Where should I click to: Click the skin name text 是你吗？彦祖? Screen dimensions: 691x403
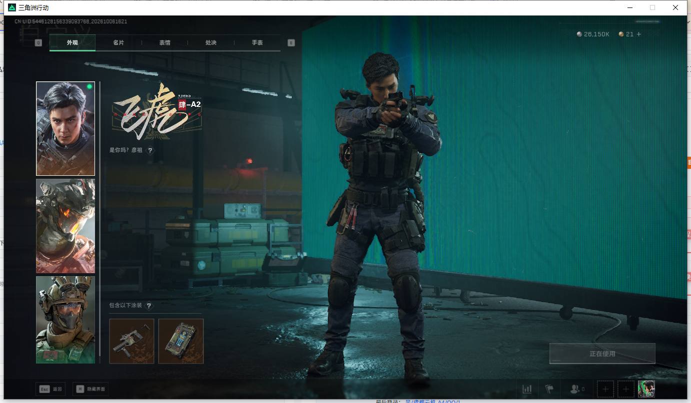(126, 150)
